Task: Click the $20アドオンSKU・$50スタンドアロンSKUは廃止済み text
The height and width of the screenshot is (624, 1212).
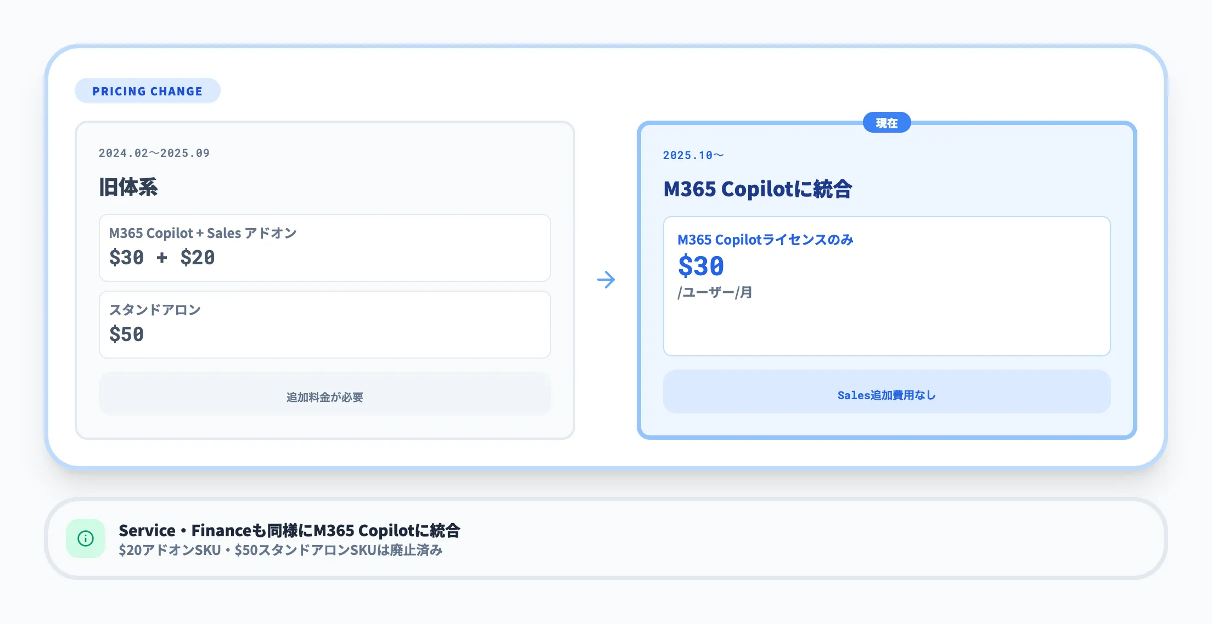Action: click(280, 551)
